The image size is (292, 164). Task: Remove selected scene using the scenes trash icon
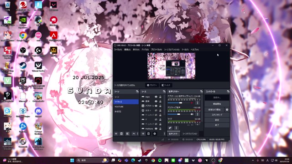121,133
